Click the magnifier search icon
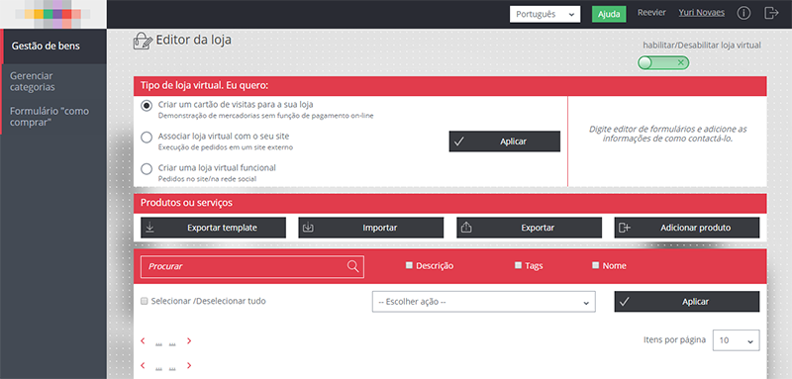The height and width of the screenshot is (379, 792). (353, 266)
